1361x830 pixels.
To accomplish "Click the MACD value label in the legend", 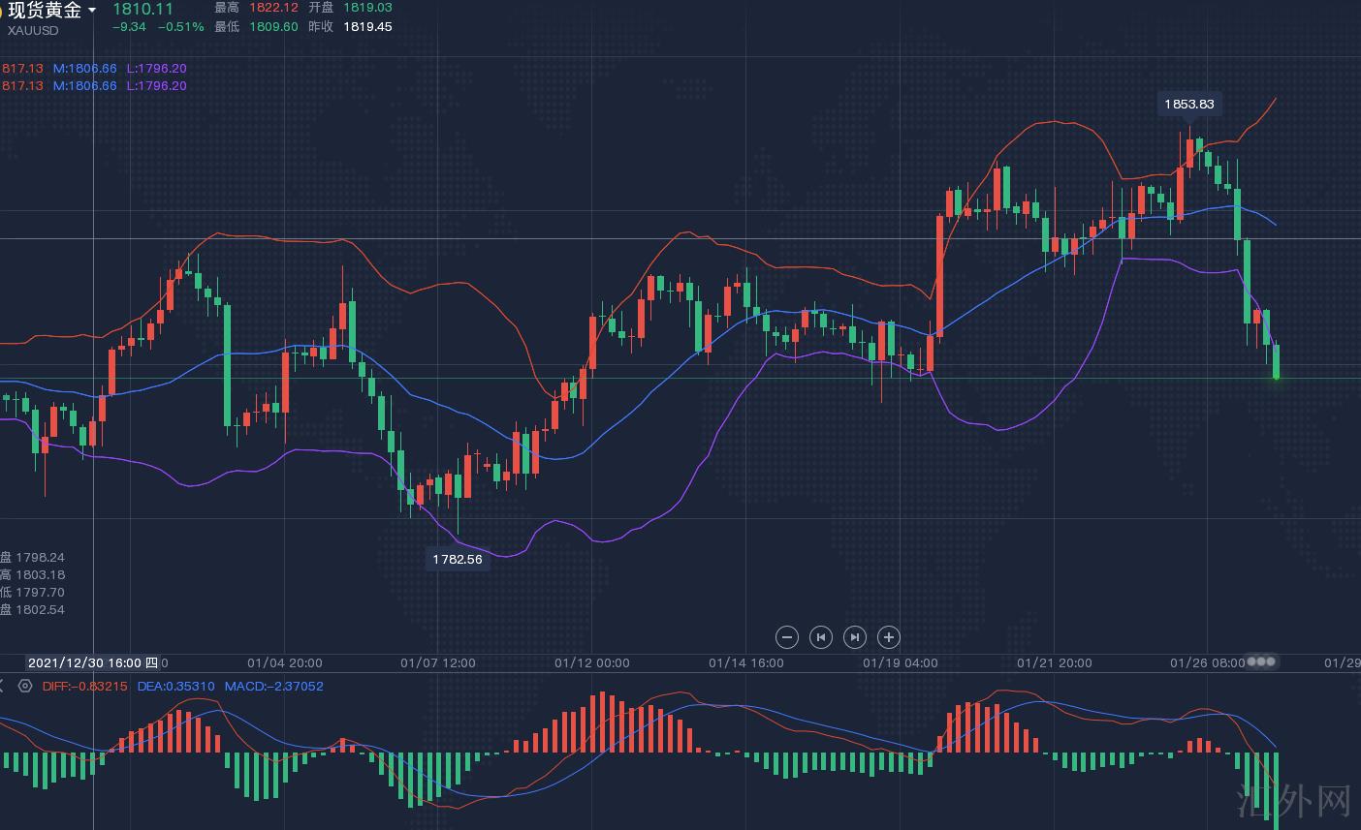I will click(273, 686).
